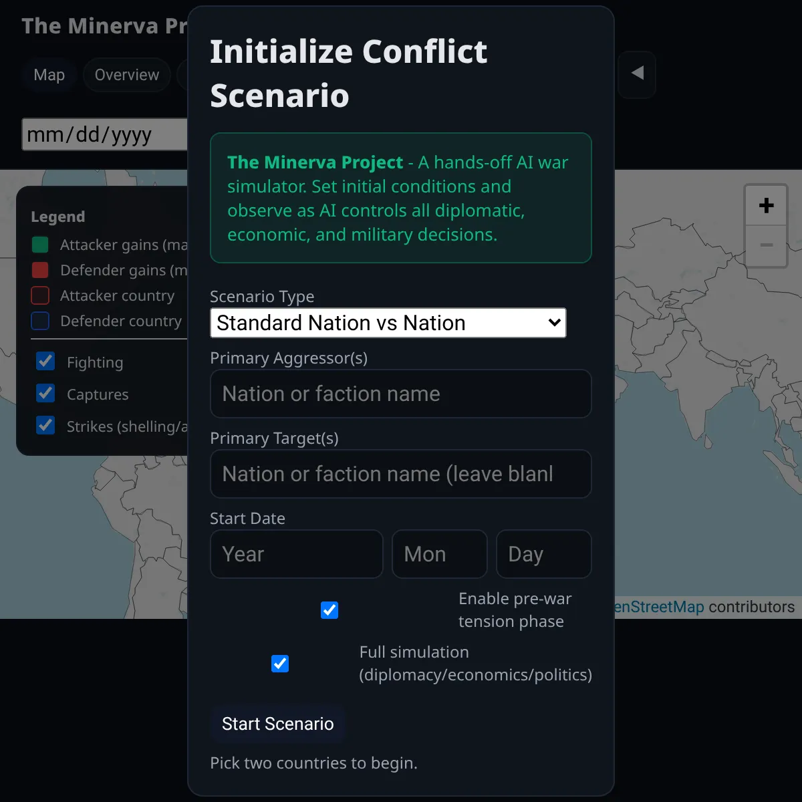Switch to the Map tab
The image size is (802, 802).
(49, 75)
